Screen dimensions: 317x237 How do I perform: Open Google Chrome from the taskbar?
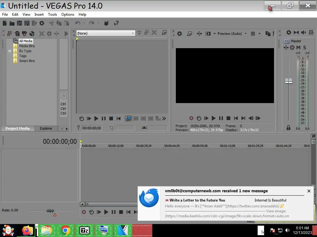point(65,230)
